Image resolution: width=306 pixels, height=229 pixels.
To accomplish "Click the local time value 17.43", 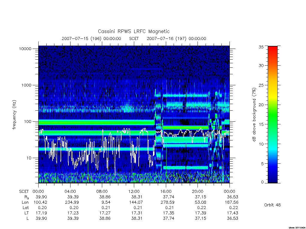I will 232,213.
